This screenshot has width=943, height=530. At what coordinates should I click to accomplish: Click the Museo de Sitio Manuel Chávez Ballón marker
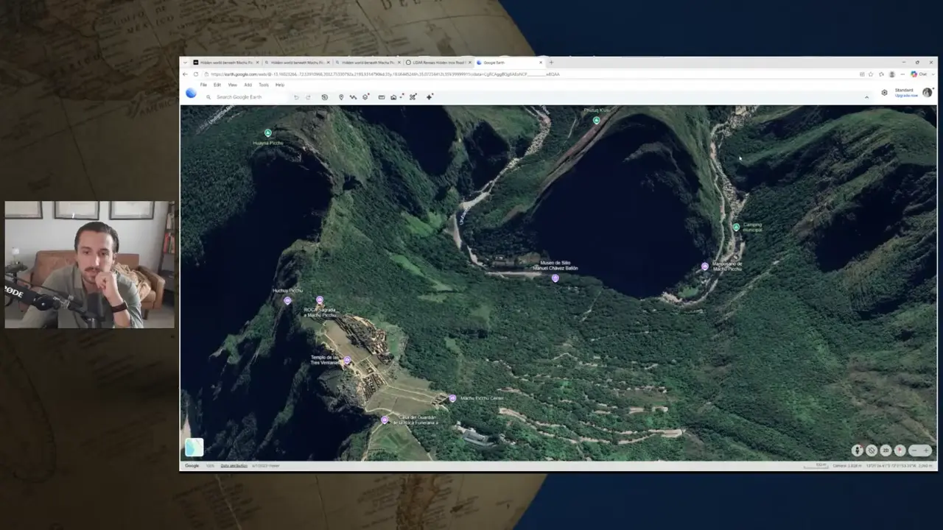point(555,278)
